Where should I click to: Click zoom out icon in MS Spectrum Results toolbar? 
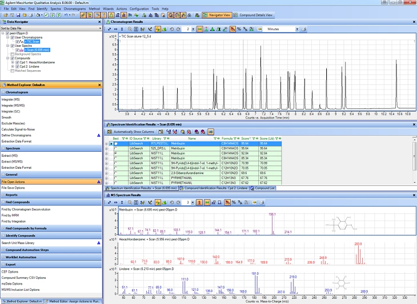(131, 202)
